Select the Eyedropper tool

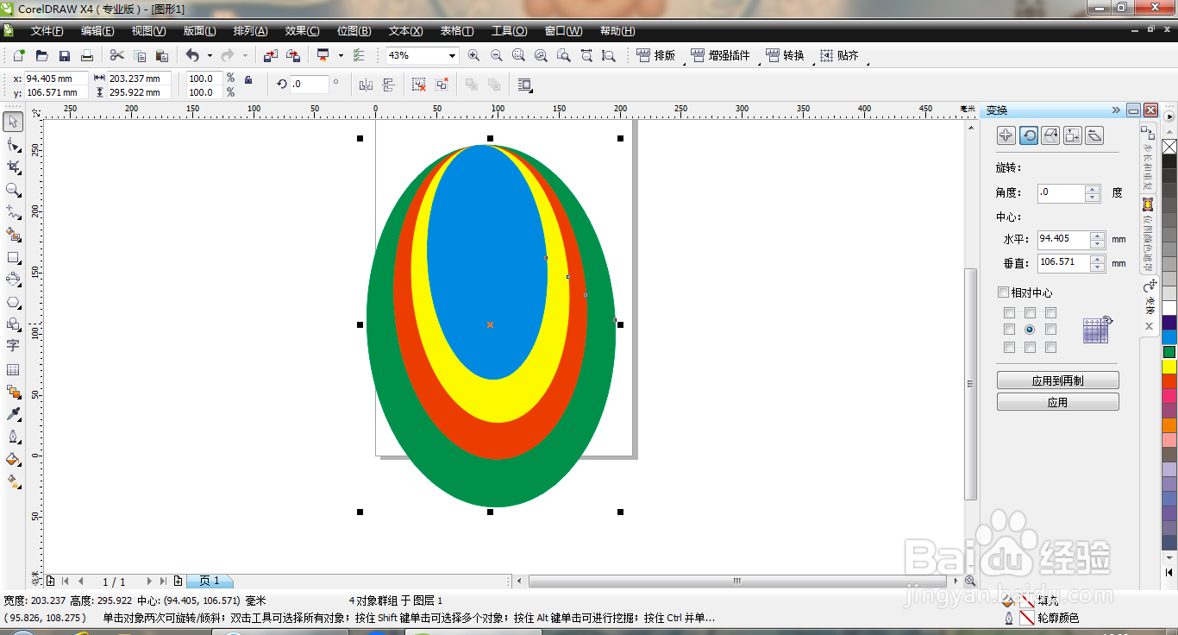tap(13, 414)
